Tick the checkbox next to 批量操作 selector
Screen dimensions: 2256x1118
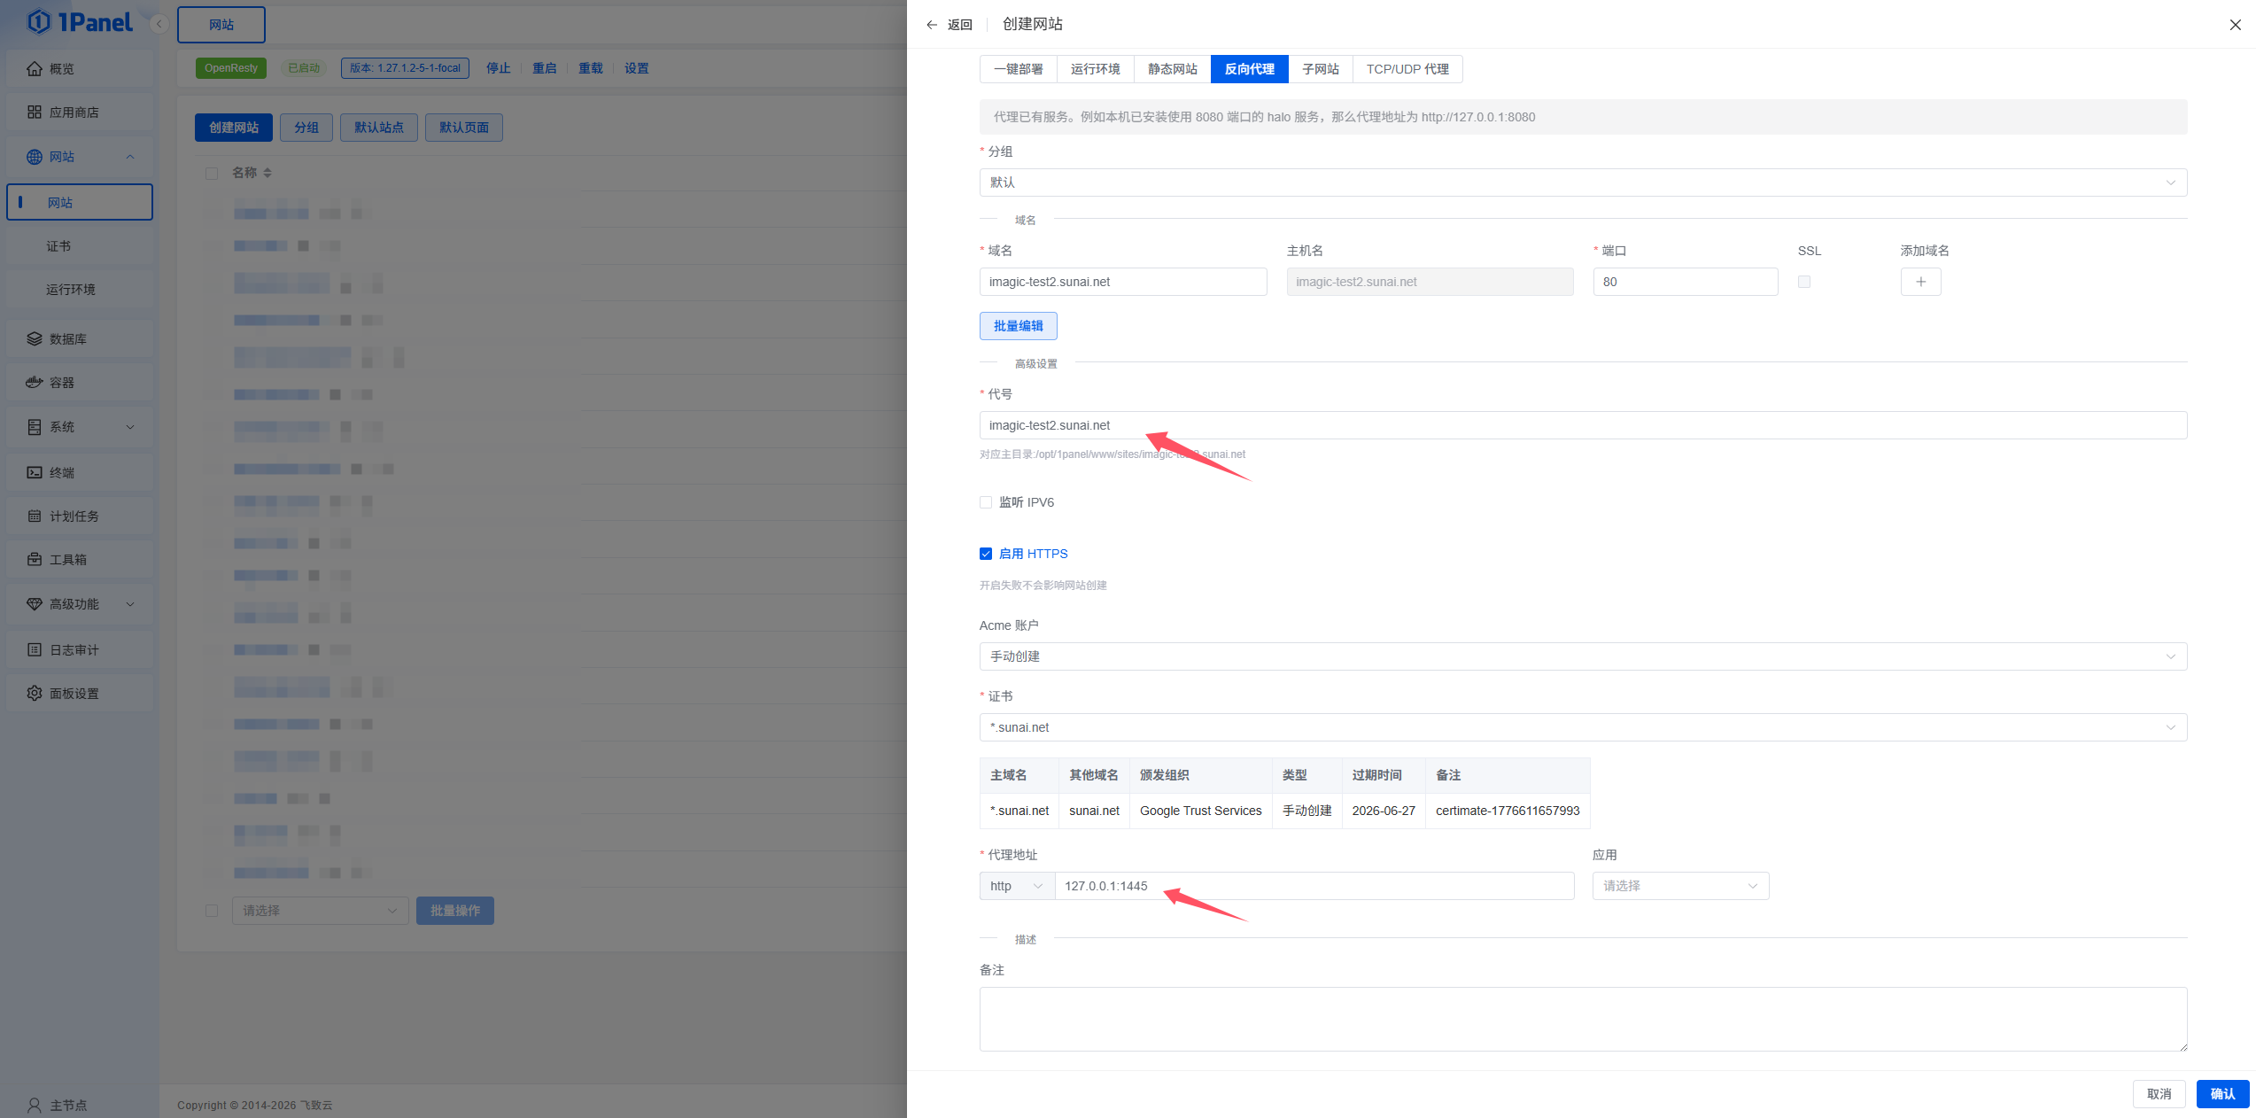[212, 911]
